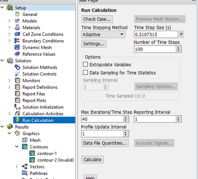This screenshot has height=179, width=198.
Task: Collapse the Setup tree node
Action: pyautogui.click(x=2, y=8)
